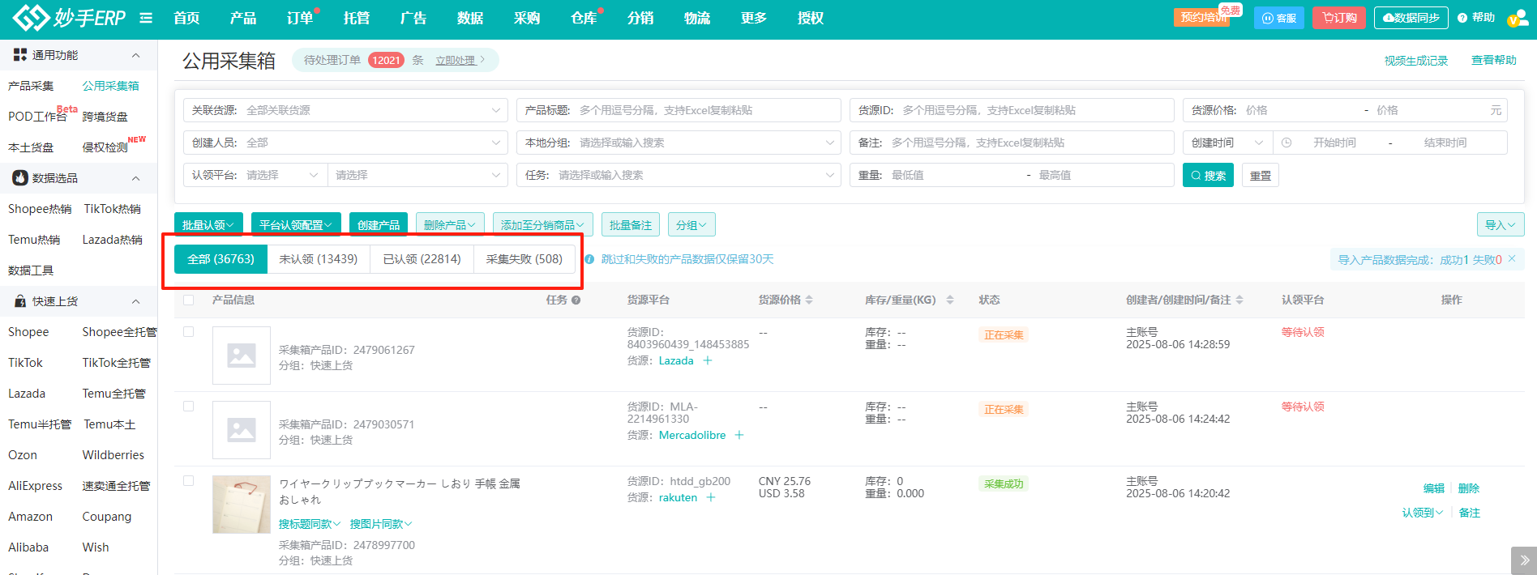Open the 视频生成记录 link

point(1415,61)
